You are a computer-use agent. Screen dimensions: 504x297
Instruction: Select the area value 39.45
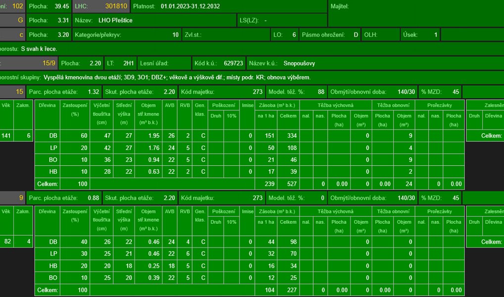coord(62,6)
